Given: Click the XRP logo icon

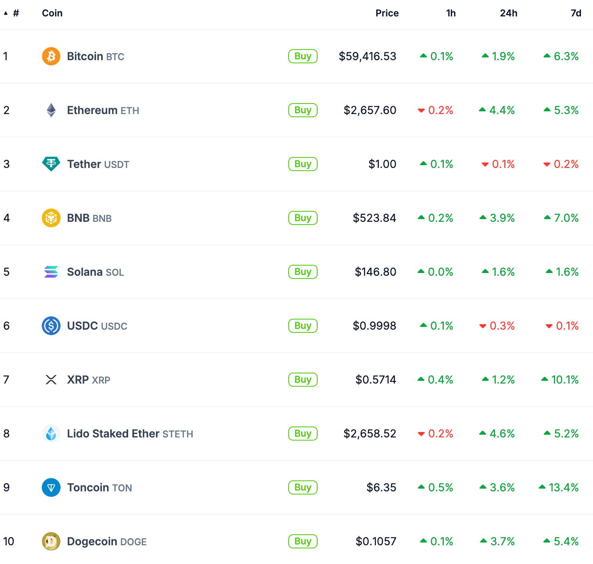Looking at the screenshot, I should [51, 379].
